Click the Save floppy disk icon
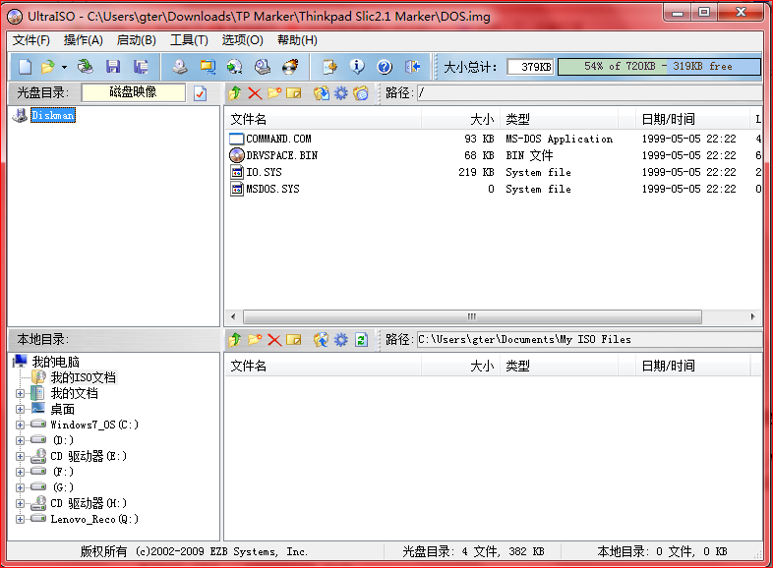This screenshot has height=568, width=773. click(113, 67)
